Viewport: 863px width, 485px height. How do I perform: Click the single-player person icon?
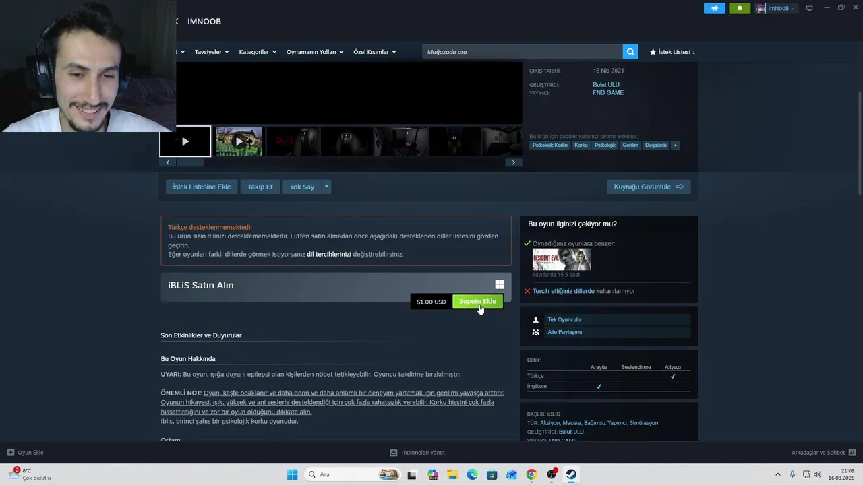point(536,320)
